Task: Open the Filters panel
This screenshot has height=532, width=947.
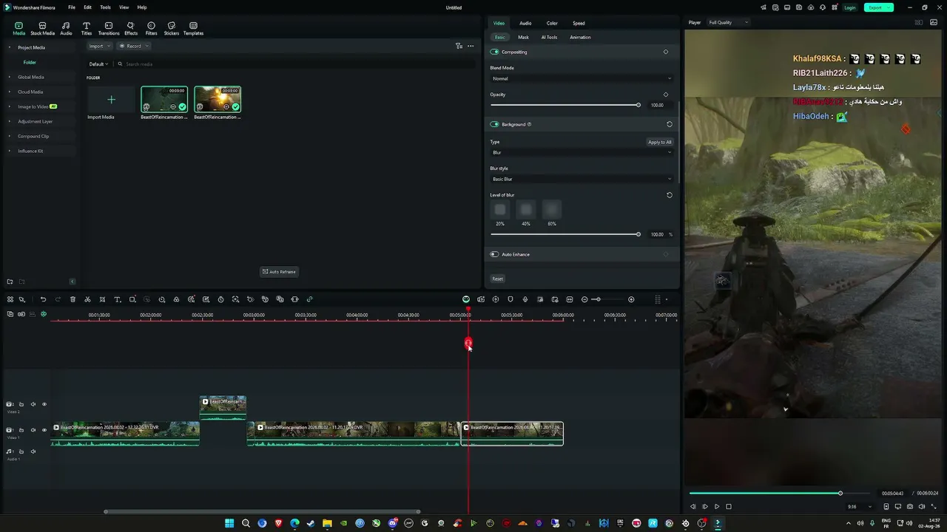Action: [x=151, y=28]
